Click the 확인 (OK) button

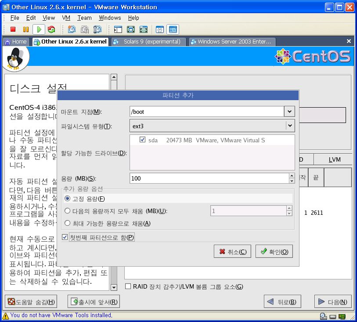coord(274,252)
